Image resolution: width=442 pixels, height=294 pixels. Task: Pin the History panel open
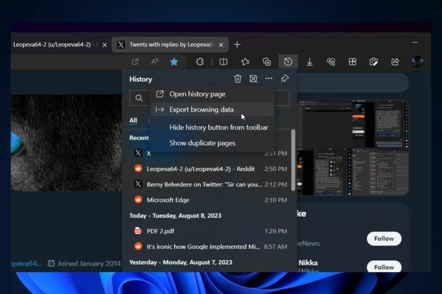click(284, 79)
